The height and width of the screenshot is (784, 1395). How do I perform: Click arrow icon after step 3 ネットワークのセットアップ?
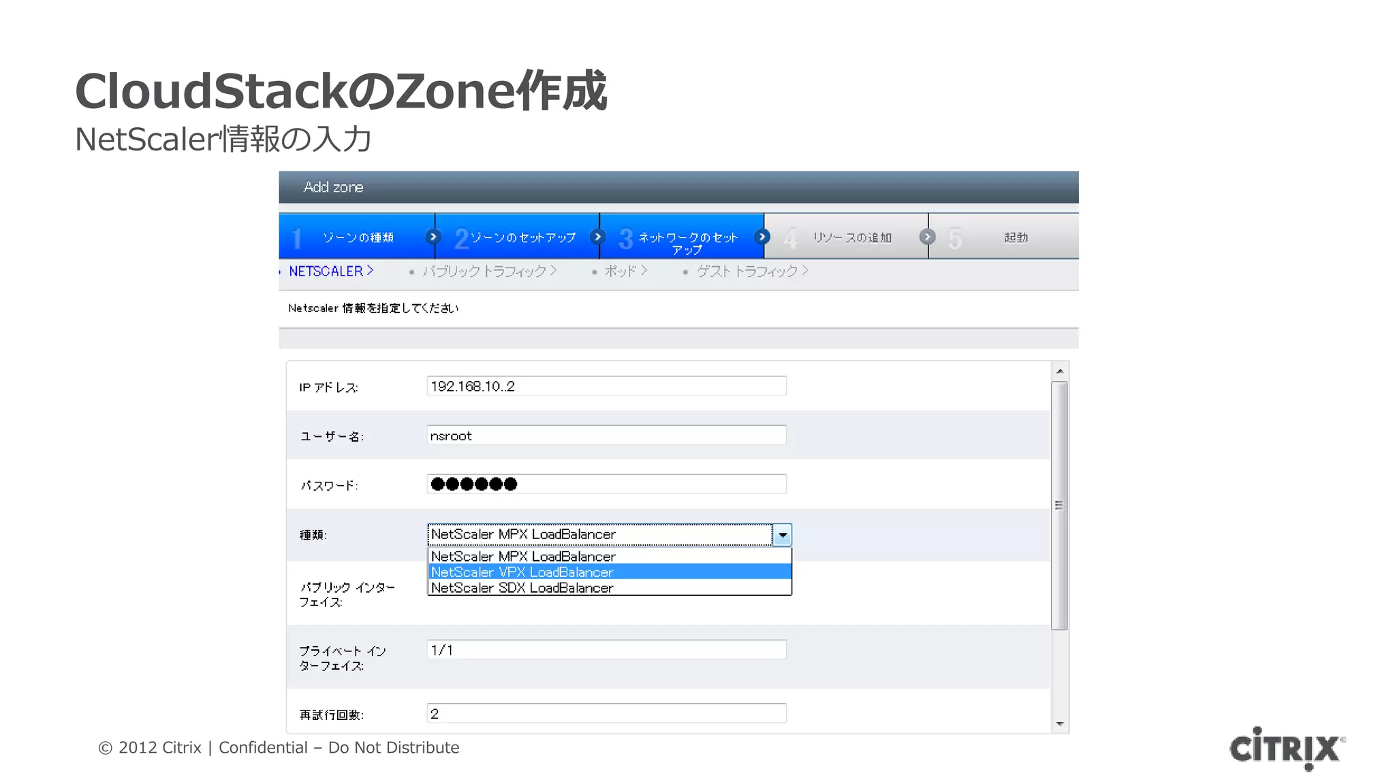point(762,236)
